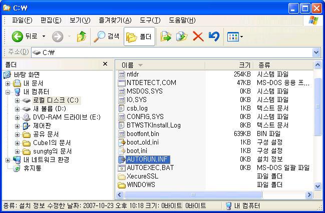Close the 폴더 side pane
325x213 pixels.
pyautogui.click(x=105, y=64)
